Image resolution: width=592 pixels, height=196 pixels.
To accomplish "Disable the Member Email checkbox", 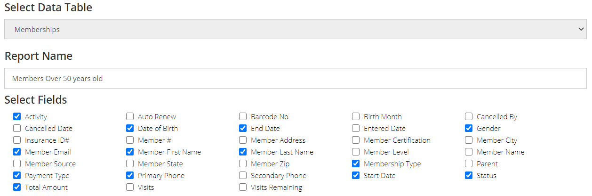I will (17, 152).
